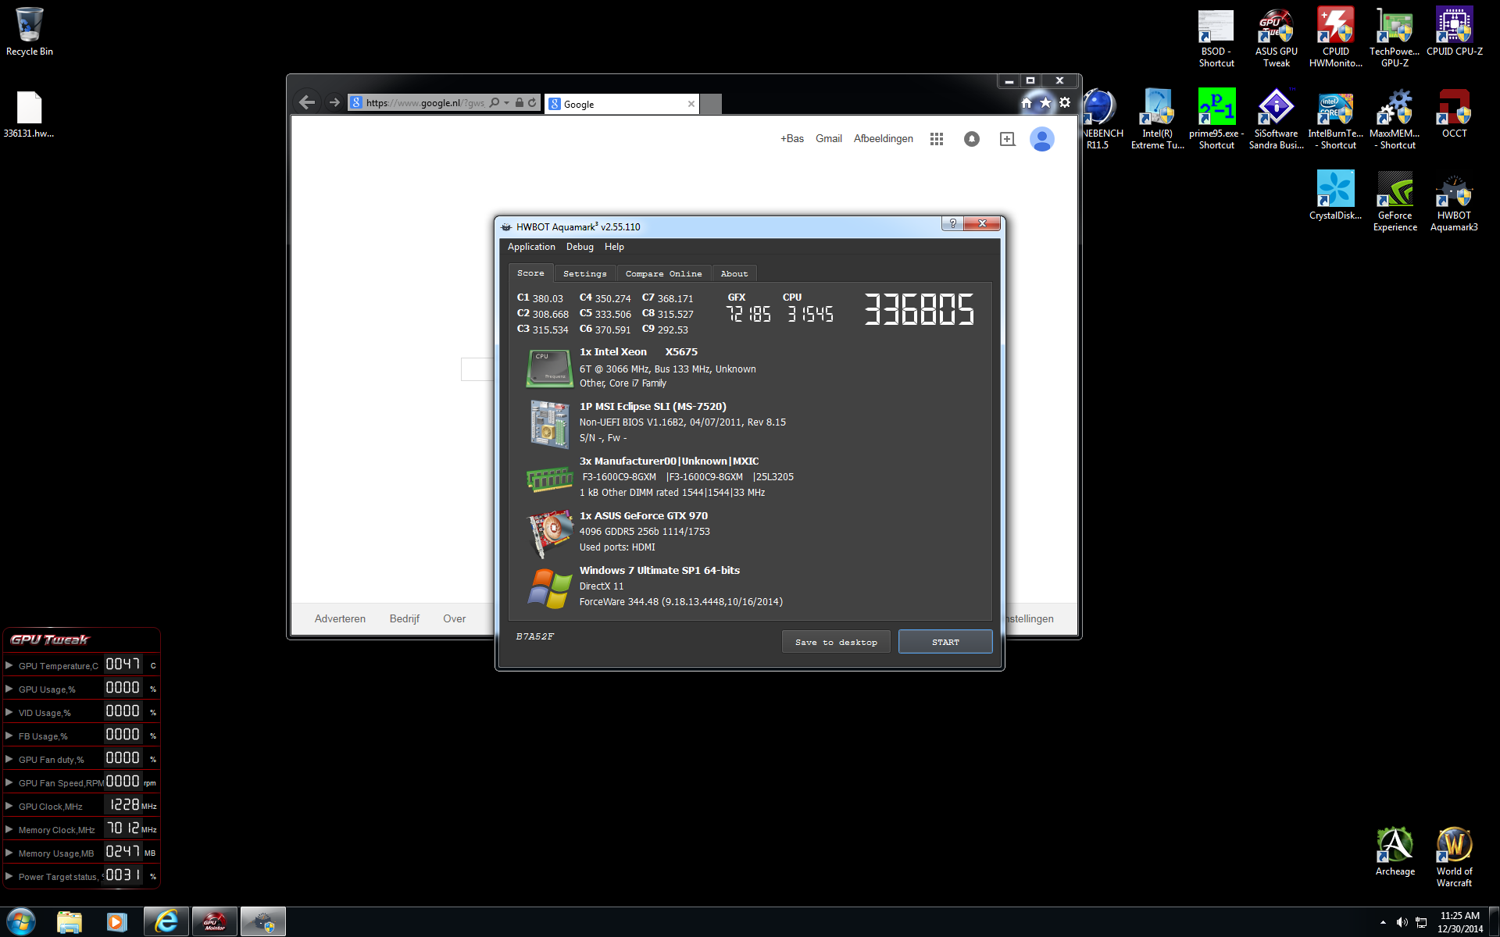Screen dimensions: 1500x937
Task: Switch to About tab
Action: [x=734, y=274]
